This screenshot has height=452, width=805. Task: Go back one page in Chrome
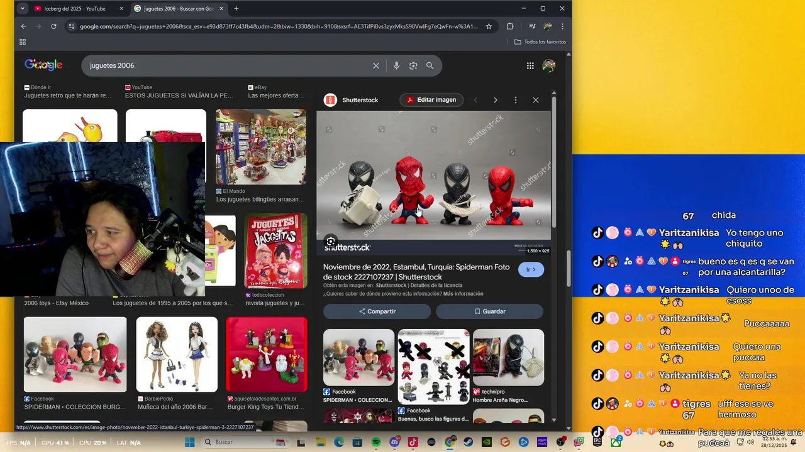click(23, 26)
